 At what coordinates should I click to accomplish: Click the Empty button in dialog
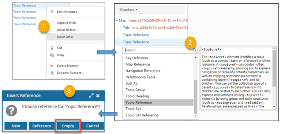(68, 126)
